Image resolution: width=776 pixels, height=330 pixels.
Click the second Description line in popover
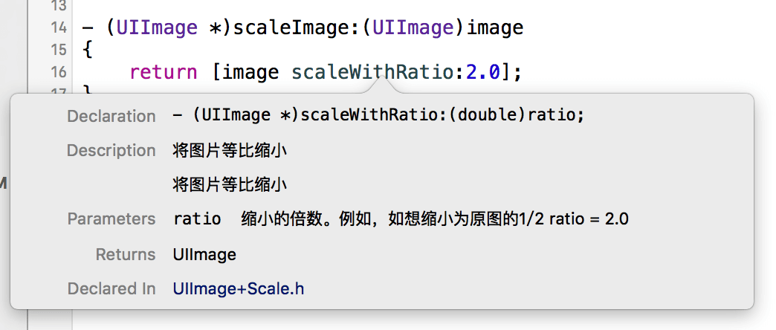pyautogui.click(x=230, y=185)
